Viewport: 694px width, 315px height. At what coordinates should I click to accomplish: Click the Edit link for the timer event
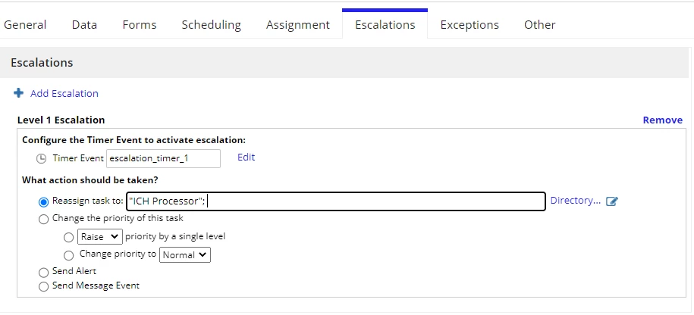tap(246, 157)
